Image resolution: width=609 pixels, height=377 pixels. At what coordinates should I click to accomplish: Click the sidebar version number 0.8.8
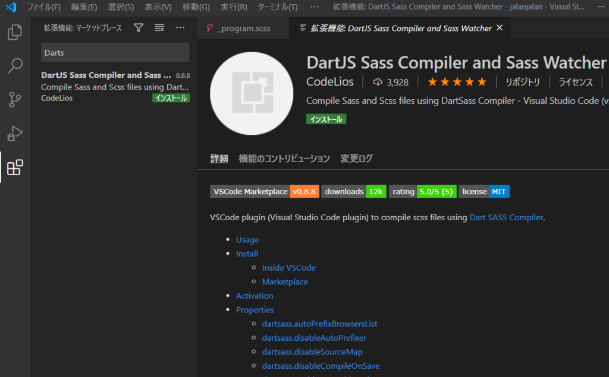point(183,75)
